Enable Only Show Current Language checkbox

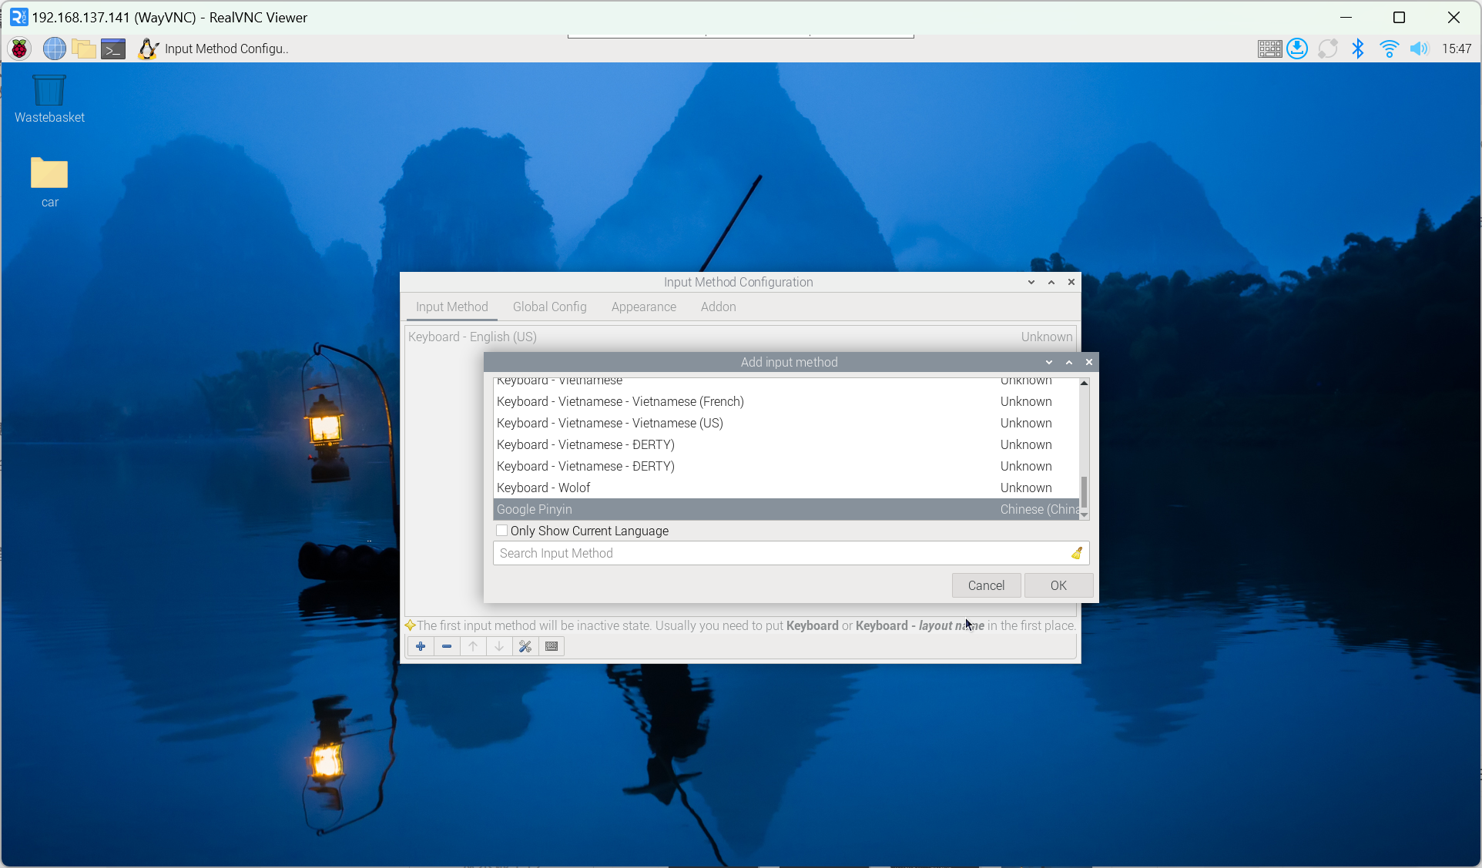pos(502,531)
